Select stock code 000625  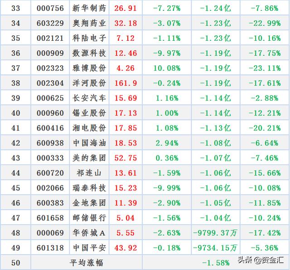[x=50, y=98]
